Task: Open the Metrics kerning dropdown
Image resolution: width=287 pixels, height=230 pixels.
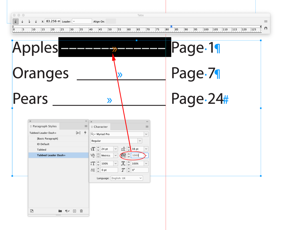Action: tap(116, 156)
